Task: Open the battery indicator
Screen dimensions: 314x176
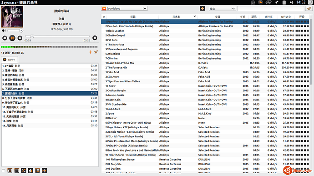Action: coord(284,2)
